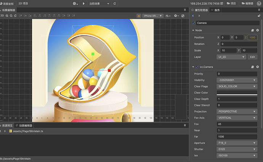Click the inspector lock icon
Screen dimensions: 263x162
click(258, 16)
